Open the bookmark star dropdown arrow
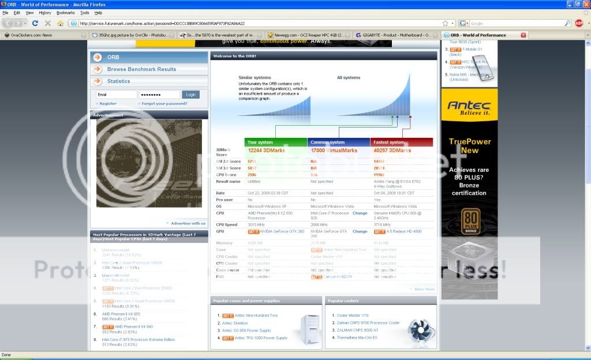 coord(452,23)
